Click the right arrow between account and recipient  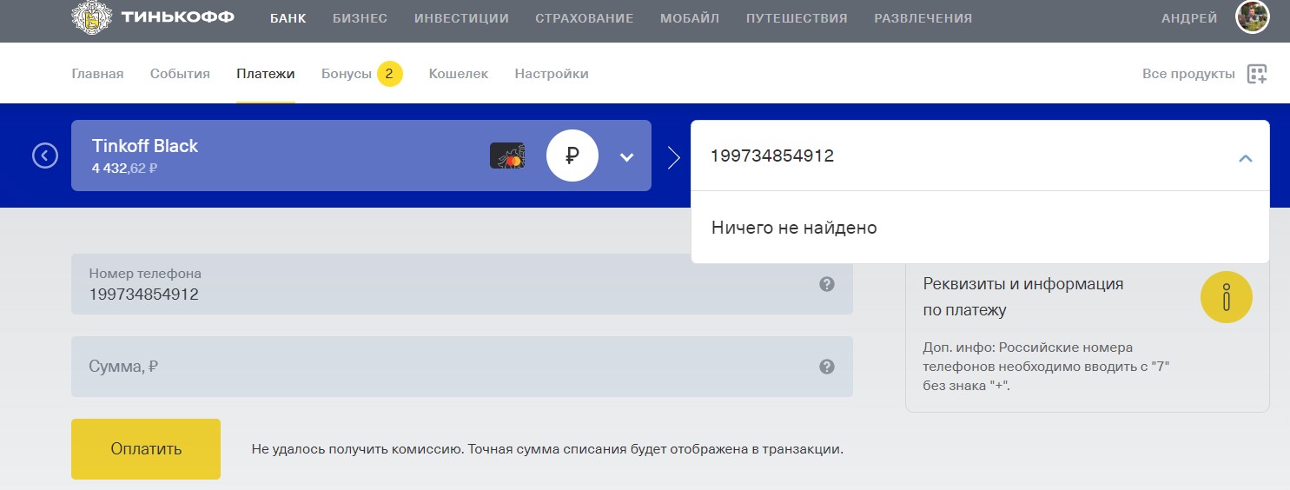[673, 156]
